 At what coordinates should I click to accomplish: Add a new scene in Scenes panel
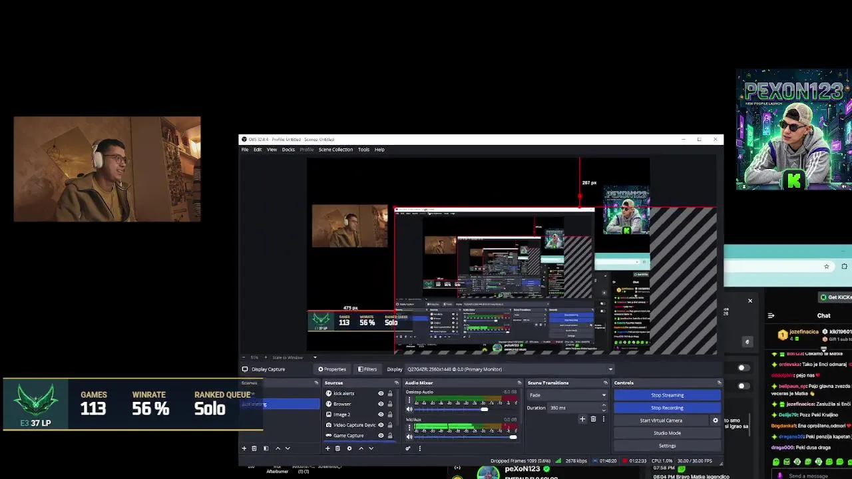[x=244, y=448]
